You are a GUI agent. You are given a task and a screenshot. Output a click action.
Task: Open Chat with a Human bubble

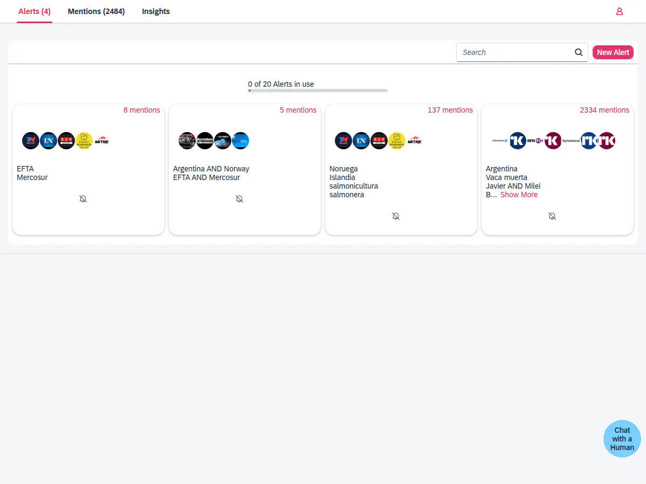[622, 439]
